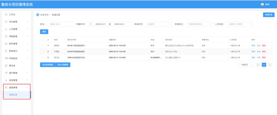The height and width of the screenshot is (115, 277).
Task: Click the 黑名单 sidebar icon
Action: pos(6,66)
